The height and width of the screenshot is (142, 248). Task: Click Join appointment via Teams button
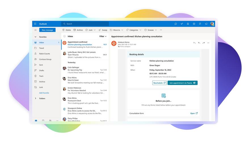[x=182, y=83]
